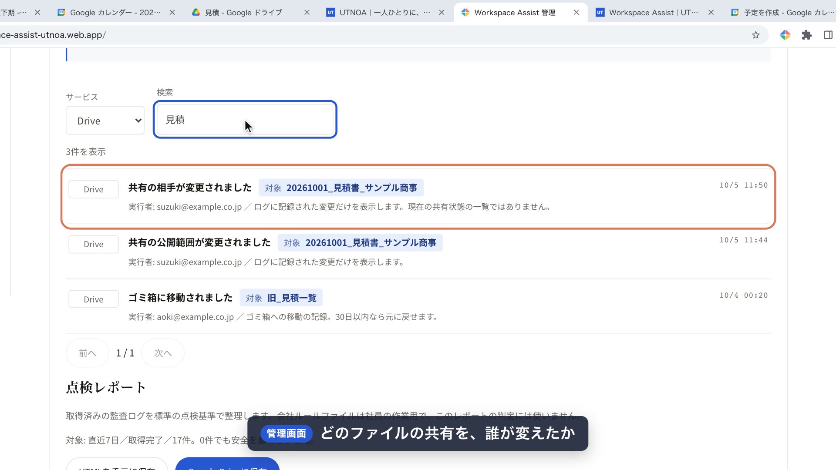Select the ゴミ箱に移動されました log title
The height and width of the screenshot is (470, 836).
(x=180, y=298)
